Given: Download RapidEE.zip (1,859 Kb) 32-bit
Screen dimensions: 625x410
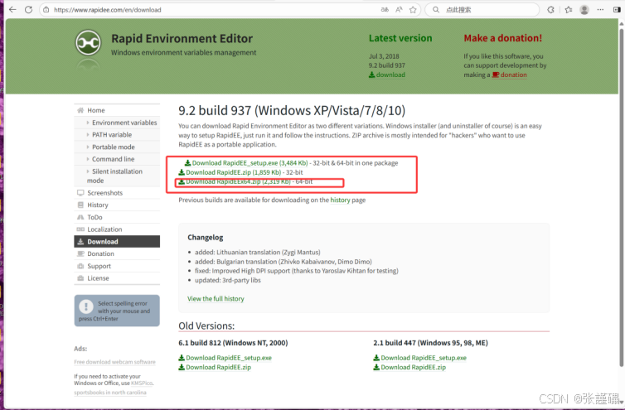Looking at the screenshot, I should point(230,172).
